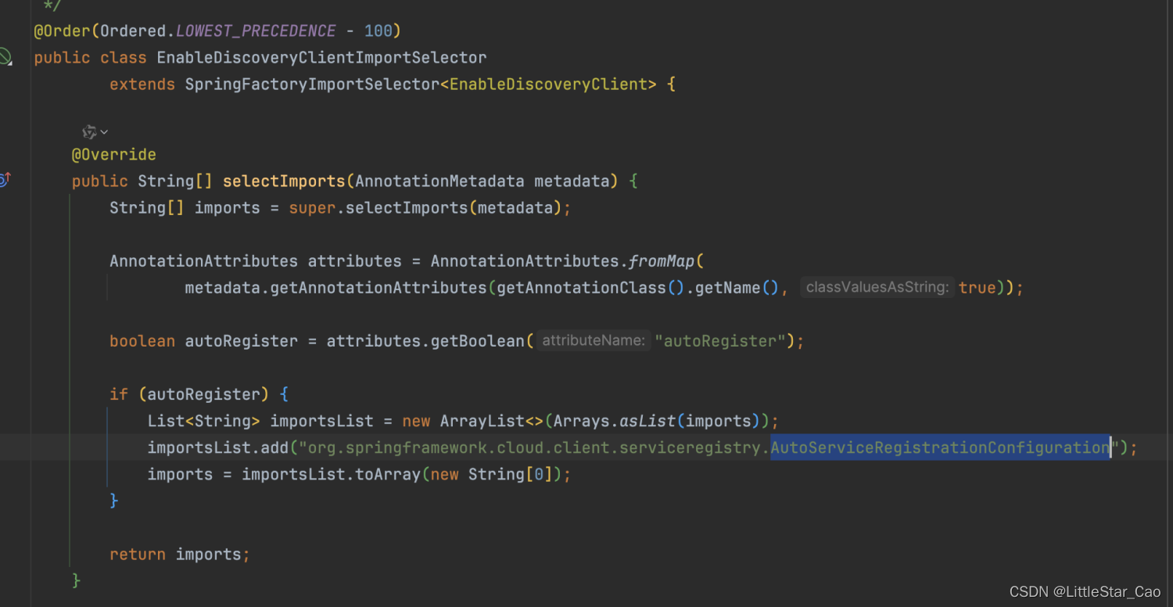Click selectImports in the method signature
This screenshot has width=1173, height=607.
284,181
